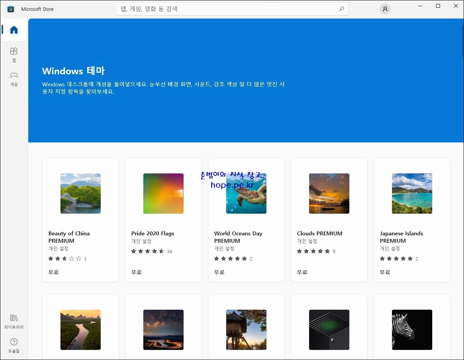464x360 pixels.
Task: Open the 게임 (Games) sidebar section
Action: (14, 79)
